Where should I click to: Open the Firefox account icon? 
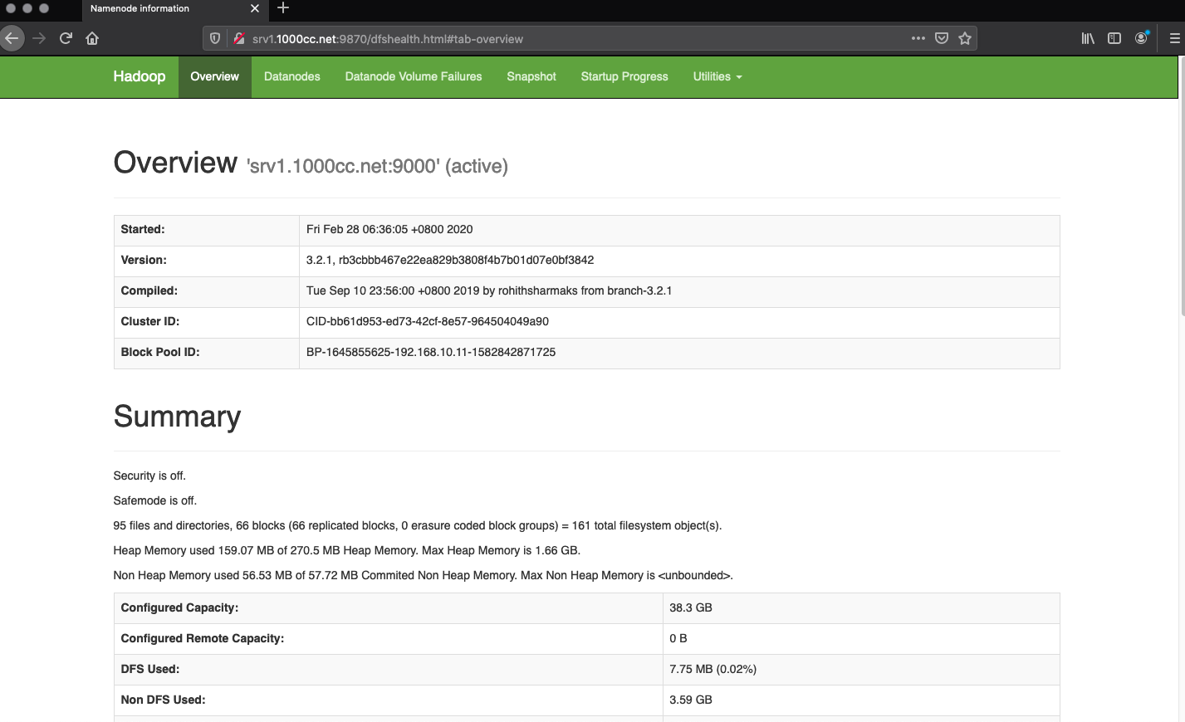[1142, 38]
